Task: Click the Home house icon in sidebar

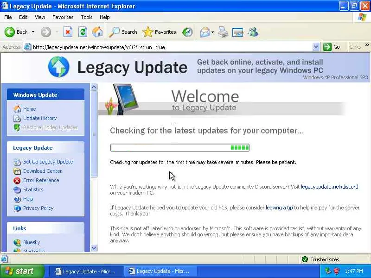Action: (x=17, y=109)
